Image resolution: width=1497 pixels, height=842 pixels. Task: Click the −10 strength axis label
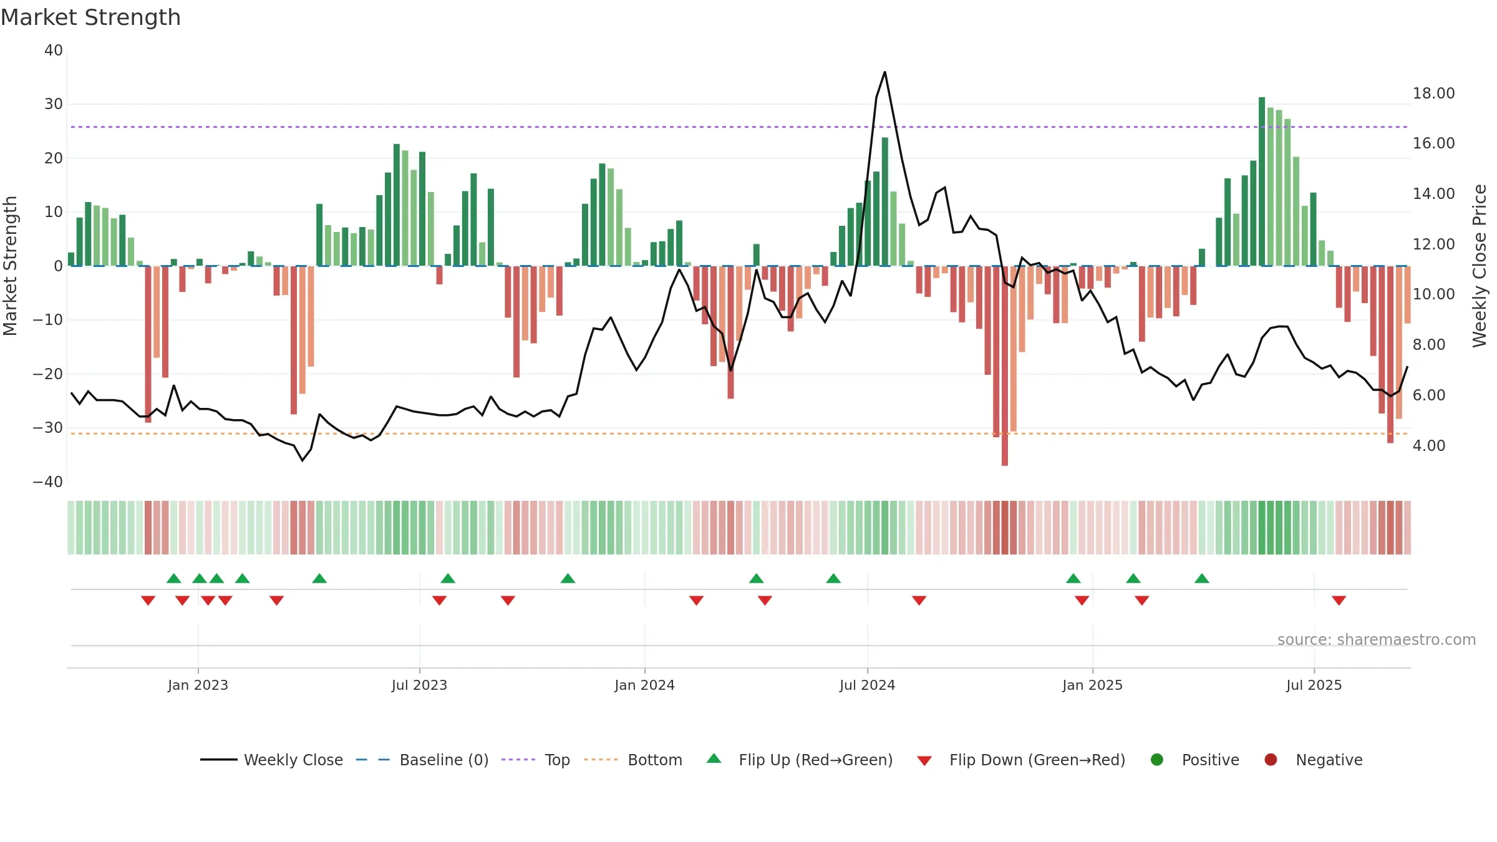pos(48,320)
